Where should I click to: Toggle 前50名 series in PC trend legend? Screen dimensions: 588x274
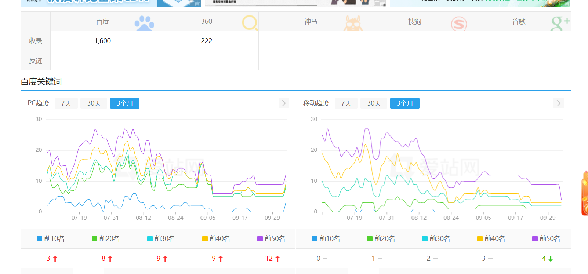271,239
